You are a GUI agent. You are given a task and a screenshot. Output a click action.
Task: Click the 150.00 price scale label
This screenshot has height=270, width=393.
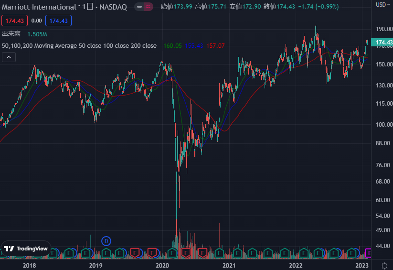pyautogui.click(x=384, y=64)
